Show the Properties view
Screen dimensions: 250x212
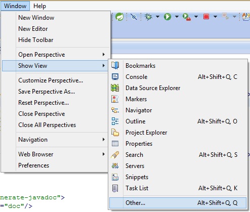(x=178, y=144)
